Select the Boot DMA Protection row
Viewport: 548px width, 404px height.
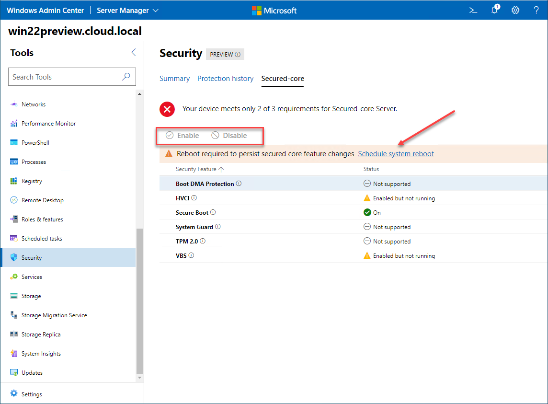tap(354, 184)
